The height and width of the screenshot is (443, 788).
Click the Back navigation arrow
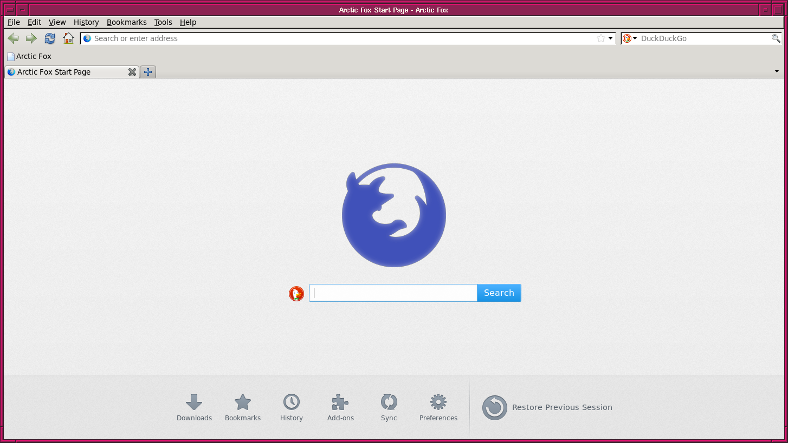tap(14, 38)
